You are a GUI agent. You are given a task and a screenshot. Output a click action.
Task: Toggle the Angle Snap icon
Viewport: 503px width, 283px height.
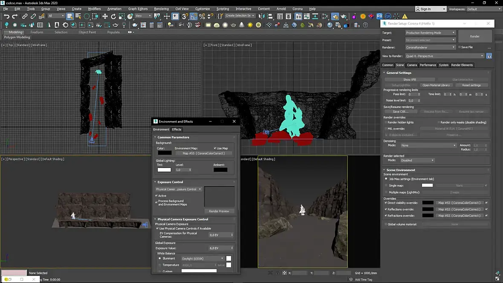point(194,16)
